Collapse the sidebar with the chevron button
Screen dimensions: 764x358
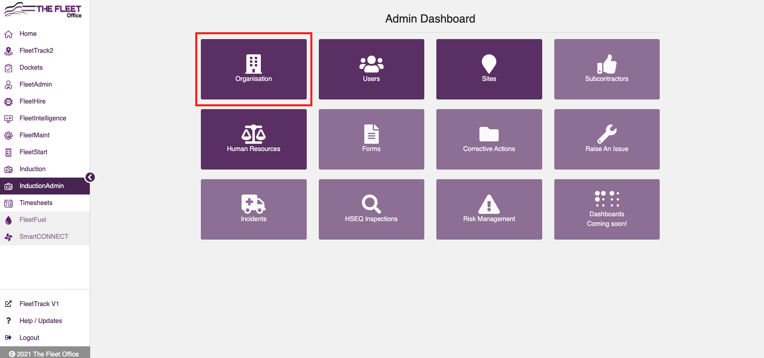(x=90, y=177)
